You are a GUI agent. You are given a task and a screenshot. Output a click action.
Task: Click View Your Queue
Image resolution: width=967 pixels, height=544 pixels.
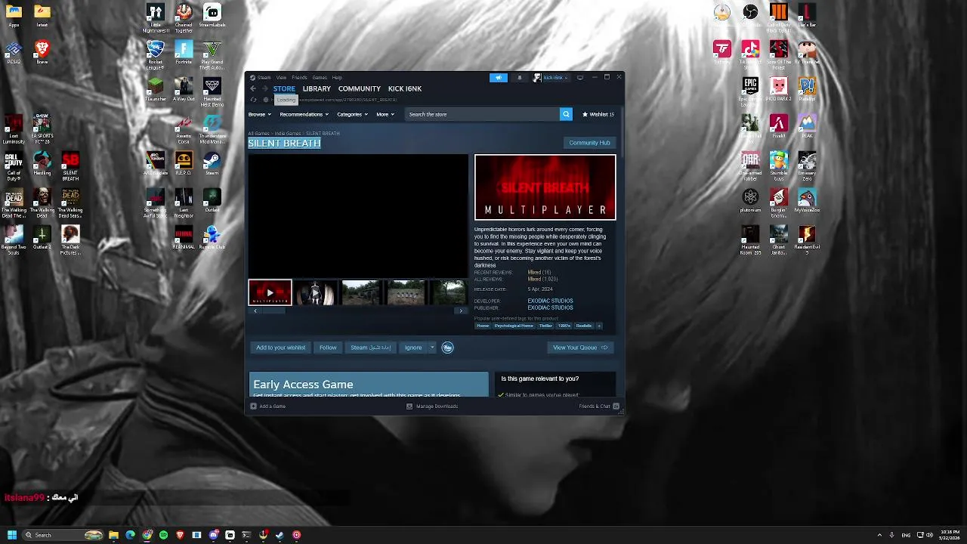click(580, 348)
